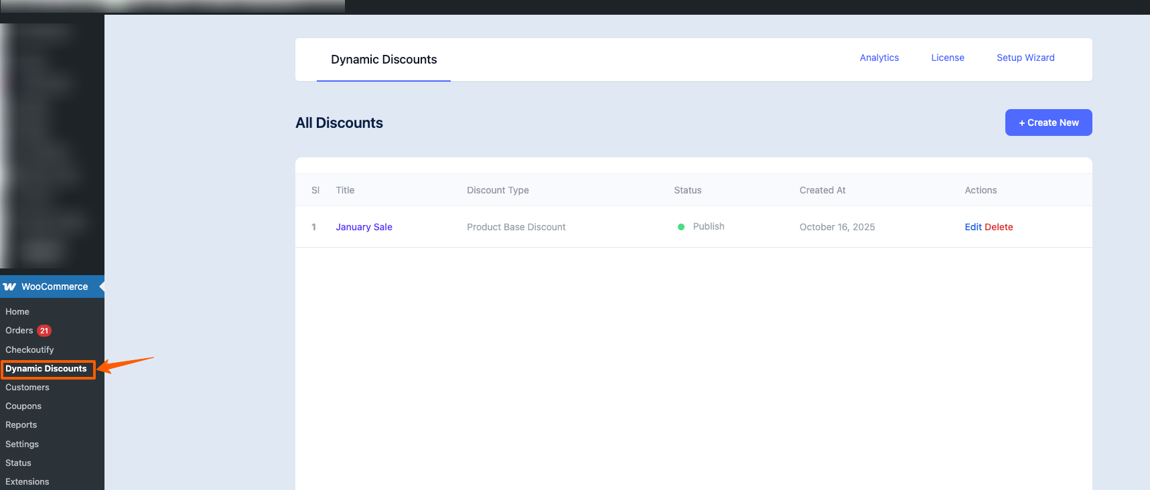Launch the Setup Wizard
The height and width of the screenshot is (490, 1150).
click(x=1025, y=58)
